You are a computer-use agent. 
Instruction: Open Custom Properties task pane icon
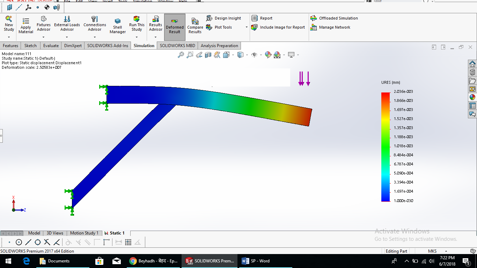coord(472,106)
